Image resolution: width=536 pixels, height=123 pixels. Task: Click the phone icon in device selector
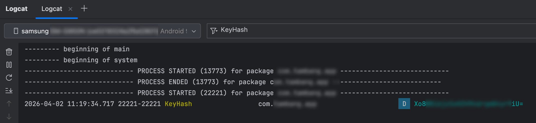pyautogui.click(x=16, y=31)
